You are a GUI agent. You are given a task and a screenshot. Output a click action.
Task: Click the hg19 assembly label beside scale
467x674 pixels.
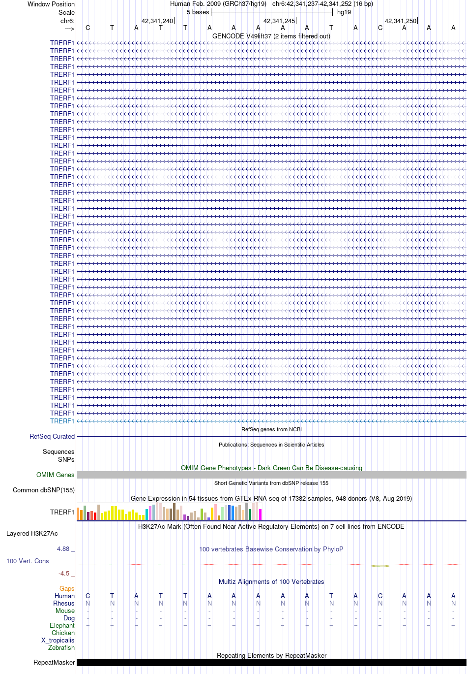pyautogui.click(x=344, y=12)
